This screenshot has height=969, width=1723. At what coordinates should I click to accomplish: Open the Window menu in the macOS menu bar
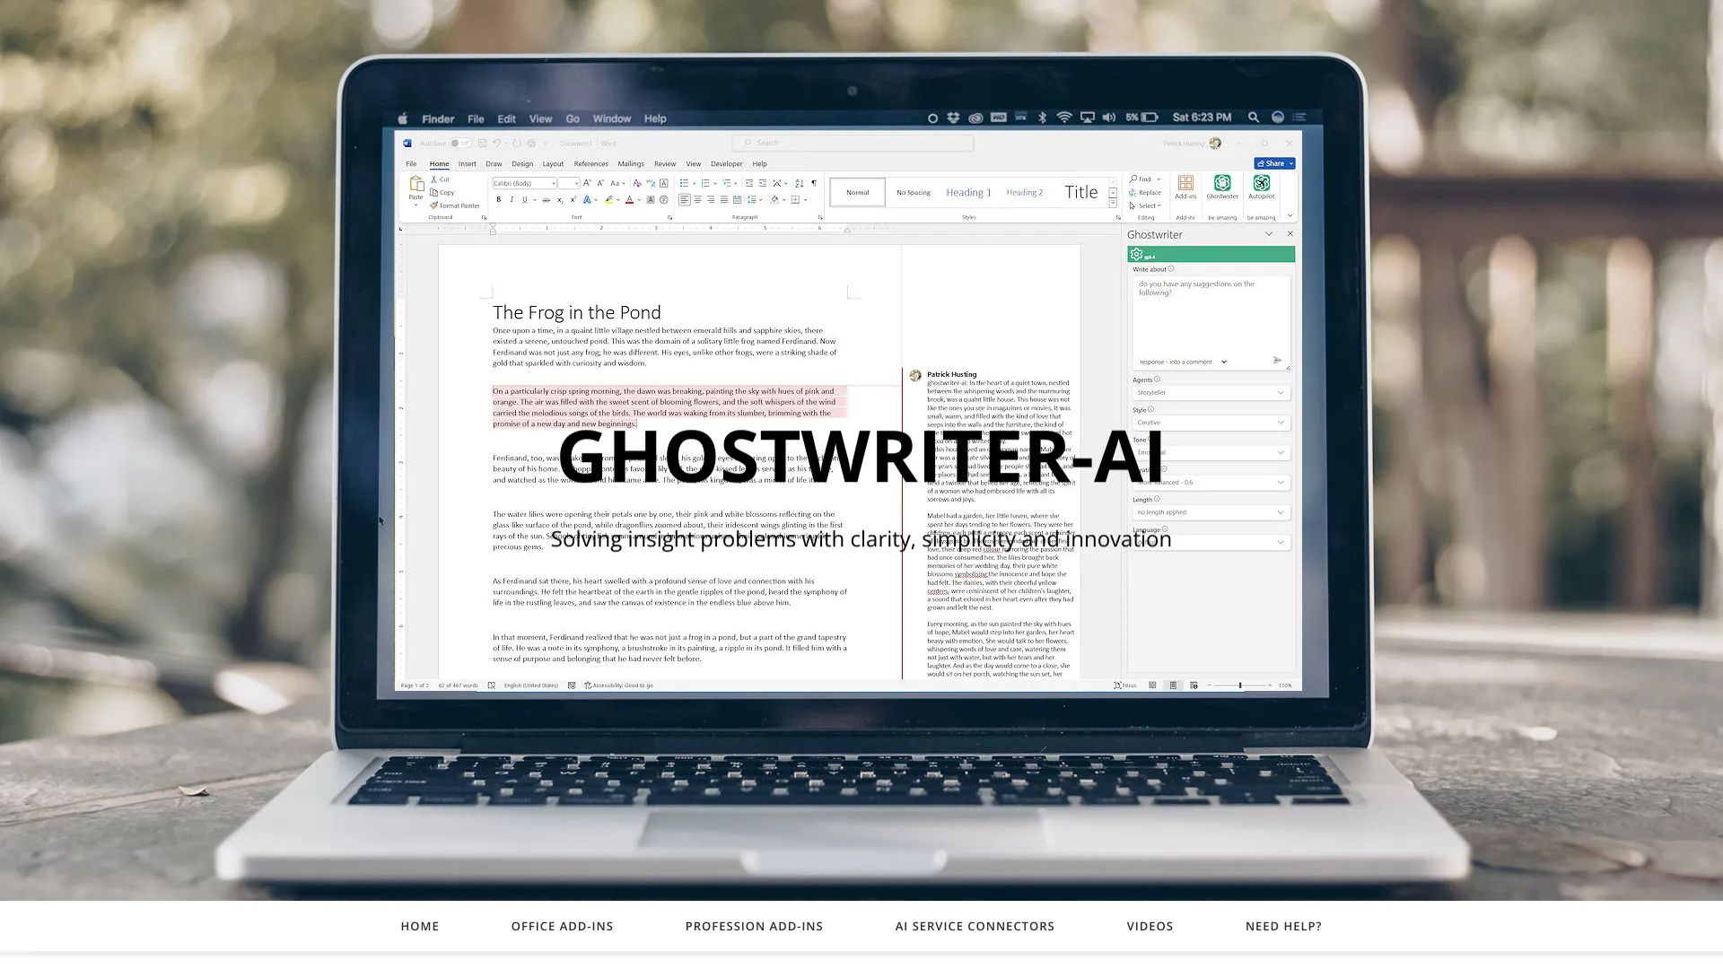coord(612,118)
